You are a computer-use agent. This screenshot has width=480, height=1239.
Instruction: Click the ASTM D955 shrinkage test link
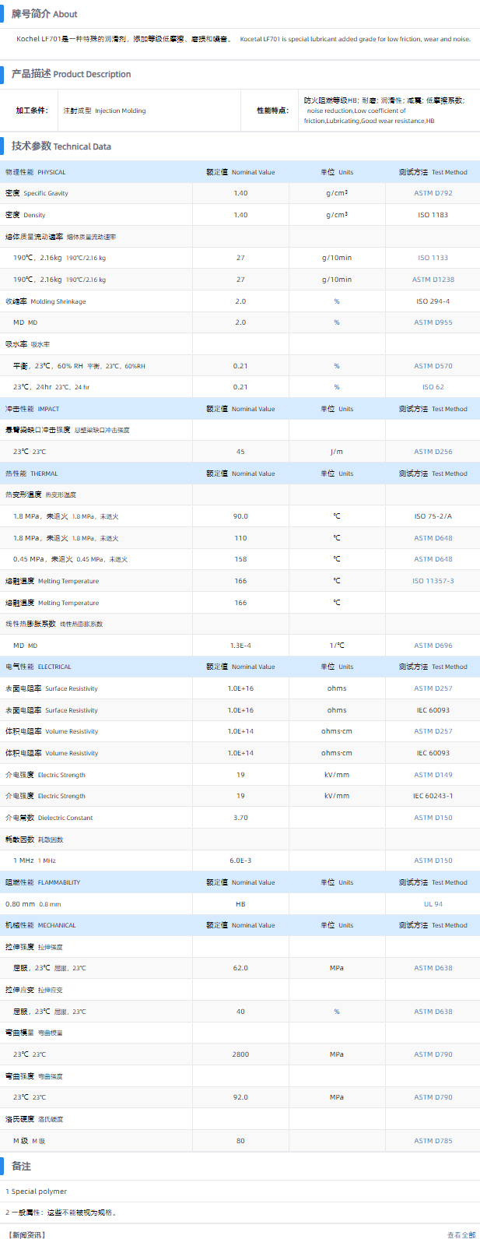[433, 322]
